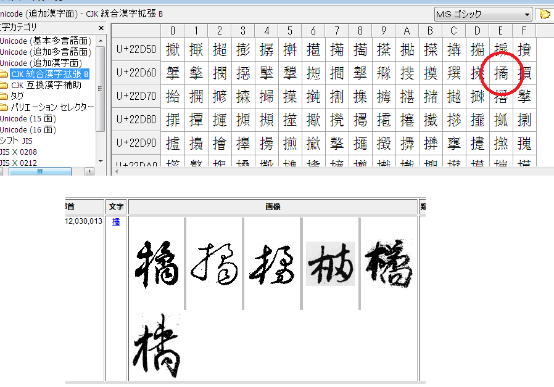Select Unicode (追加多言語面) category
This screenshot has width=554, height=387.
(46, 52)
